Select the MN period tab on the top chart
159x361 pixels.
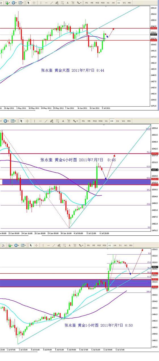point(129,3)
